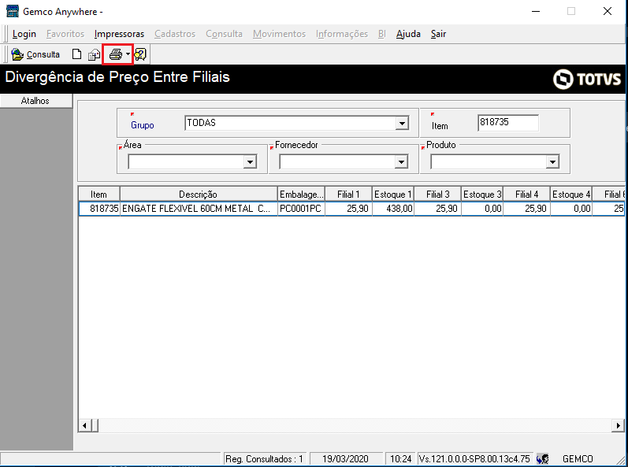Click the ENGATE FLEXIVEL 60CM METAL description cell
This screenshot has height=467, width=628.
tap(199, 209)
